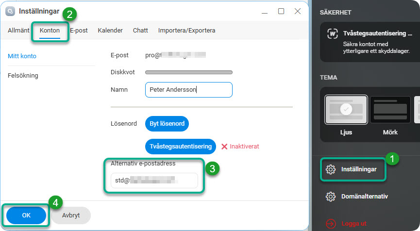Image resolution: width=420 pixels, height=231 pixels.
Task: Select Felsökning in the left panel
Action: [23, 76]
